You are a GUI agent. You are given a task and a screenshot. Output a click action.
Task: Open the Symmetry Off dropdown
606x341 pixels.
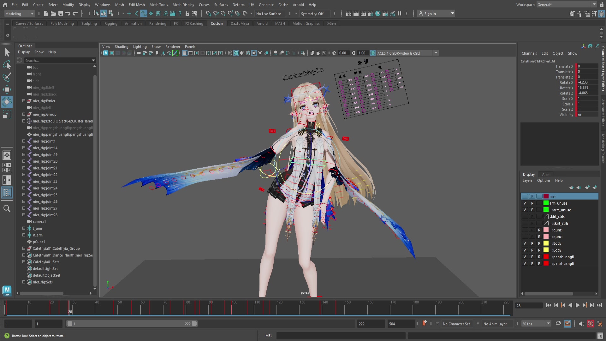[x=316, y=14]
